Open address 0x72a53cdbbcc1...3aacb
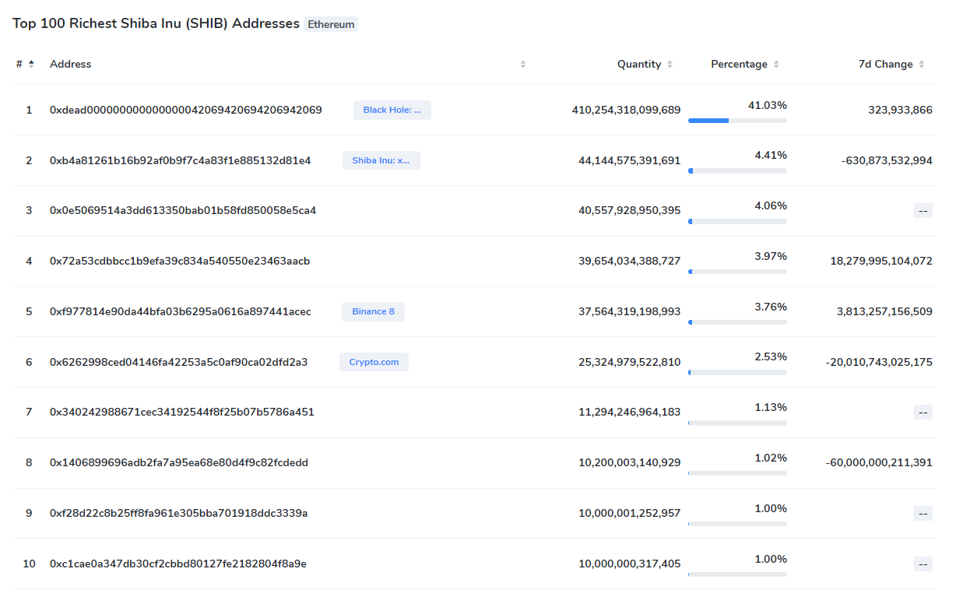Screen dimensions: 963x590 (x=180, y=262)
